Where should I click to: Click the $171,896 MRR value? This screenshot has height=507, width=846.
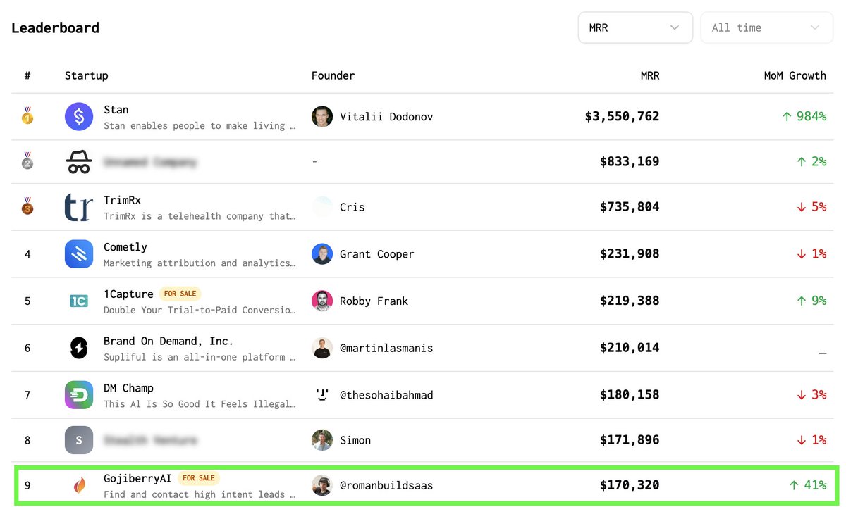coord(630,439)
